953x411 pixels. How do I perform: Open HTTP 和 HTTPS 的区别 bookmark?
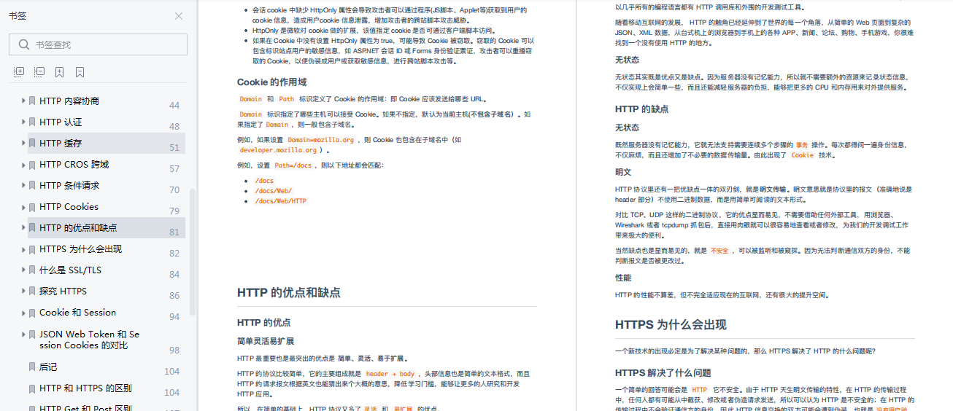pos(85,388)
